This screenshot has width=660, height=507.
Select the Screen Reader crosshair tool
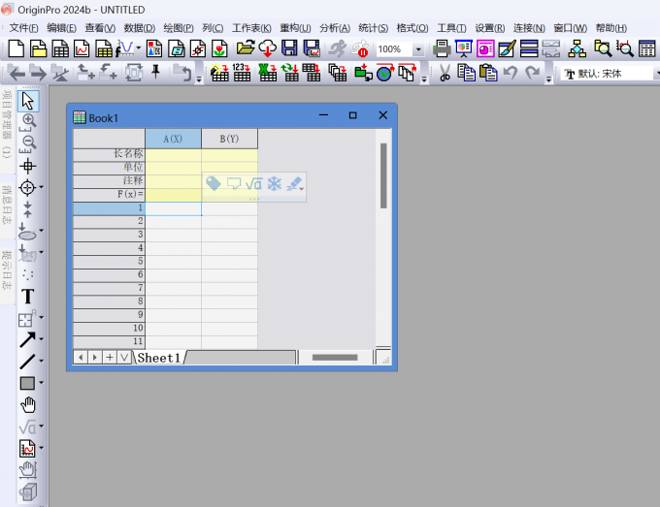click(x=28, y=166)
